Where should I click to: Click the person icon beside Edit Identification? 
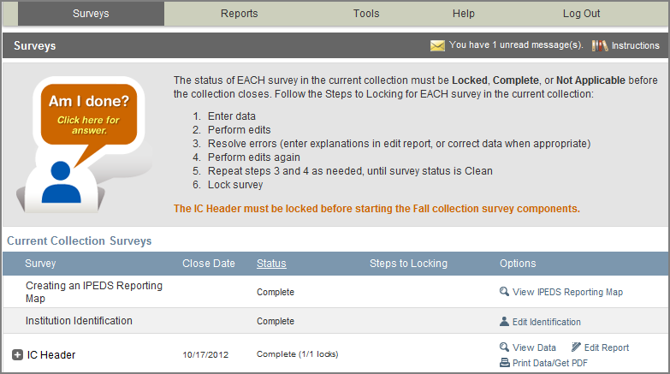505,322
